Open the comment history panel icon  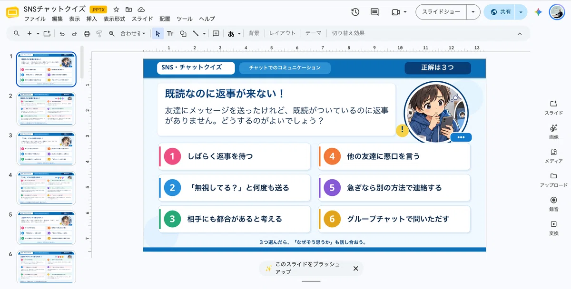374,12
